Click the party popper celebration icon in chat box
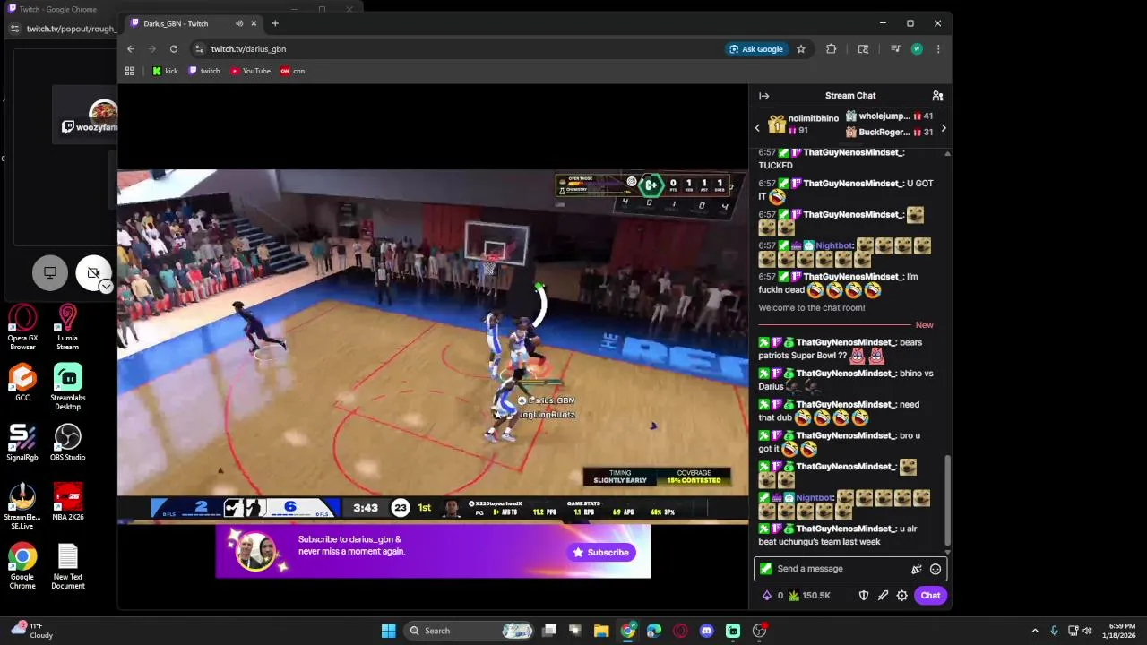This screenshot has height=645, width=1147. (x=916, y=569)
